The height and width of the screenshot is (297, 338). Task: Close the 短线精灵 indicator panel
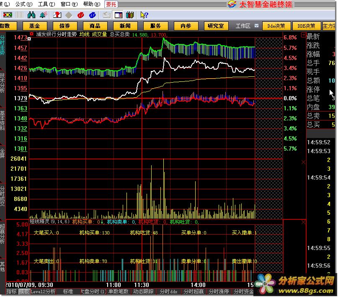(x=303, y=222)
